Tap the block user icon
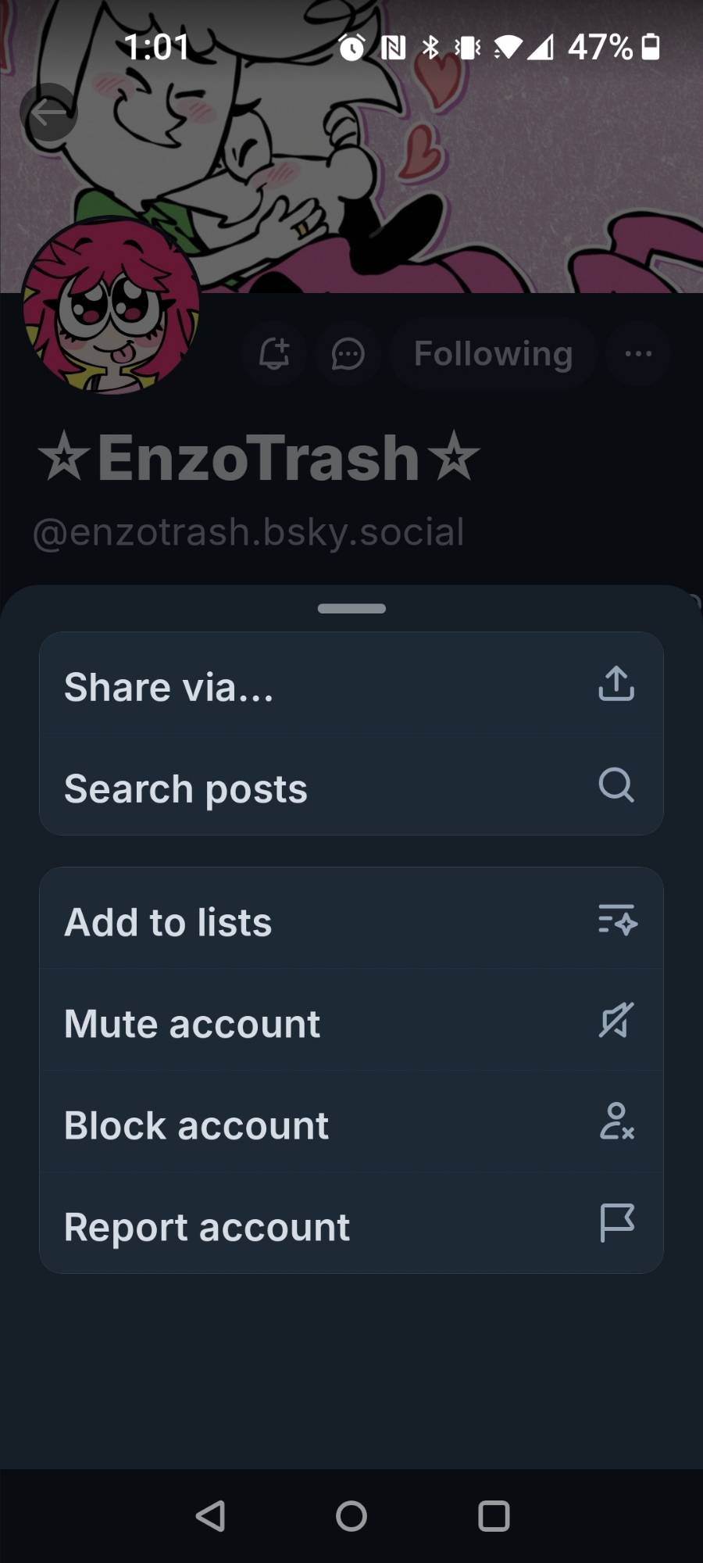This screenshot has height=1563, width=703. tap(616, 1121)
